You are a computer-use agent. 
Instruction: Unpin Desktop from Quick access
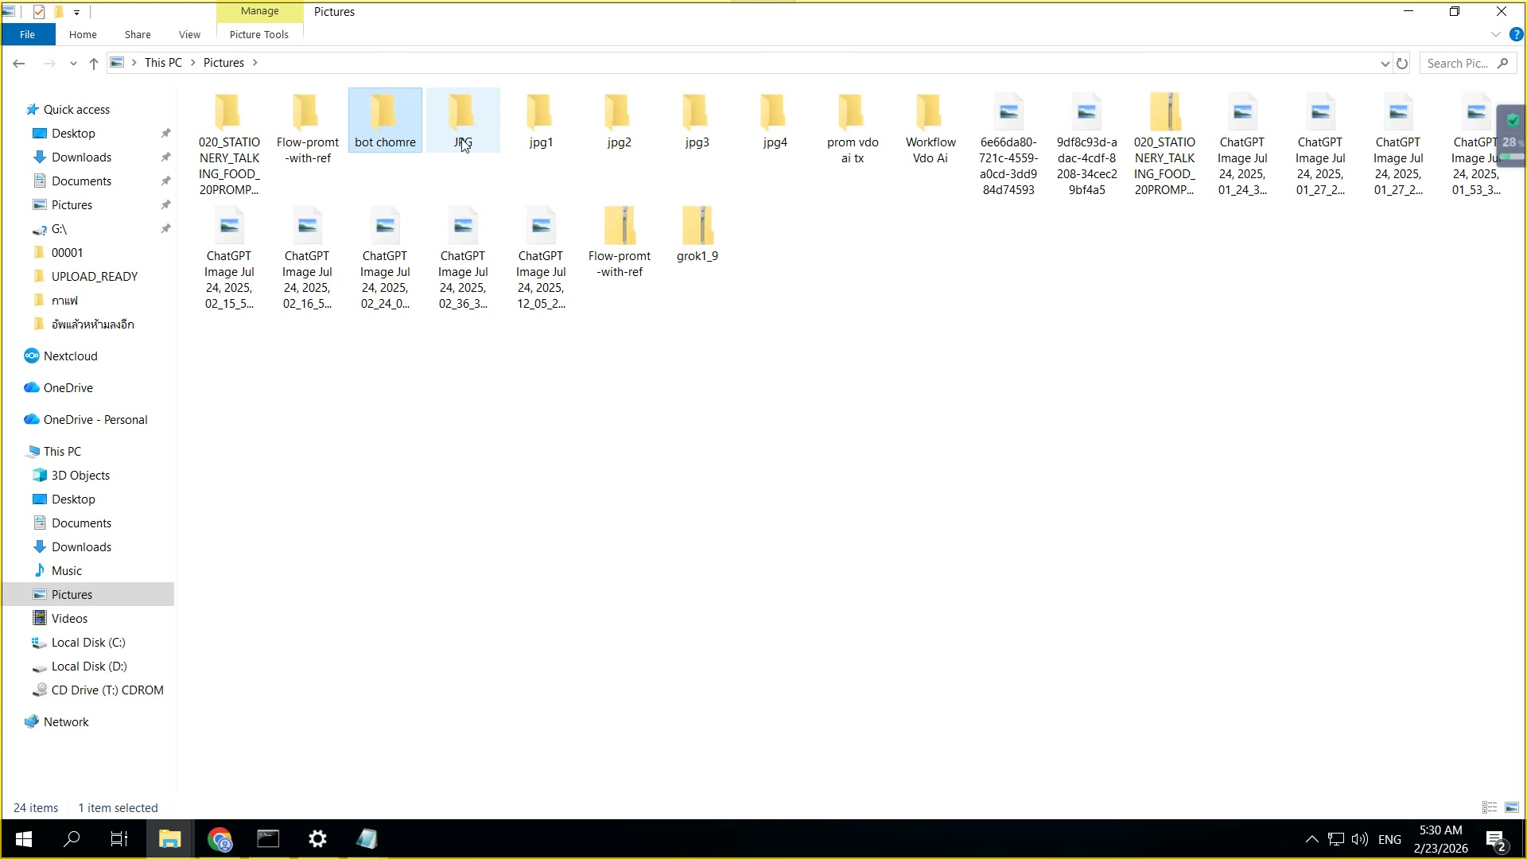click(x=166, y=133)
